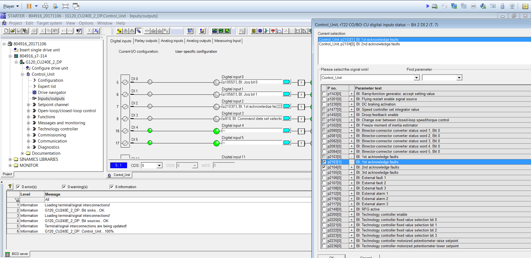Screen dimensions: 531x258
Task: Click the VMware Unity mode icon
Action: (x=76, y=6)
